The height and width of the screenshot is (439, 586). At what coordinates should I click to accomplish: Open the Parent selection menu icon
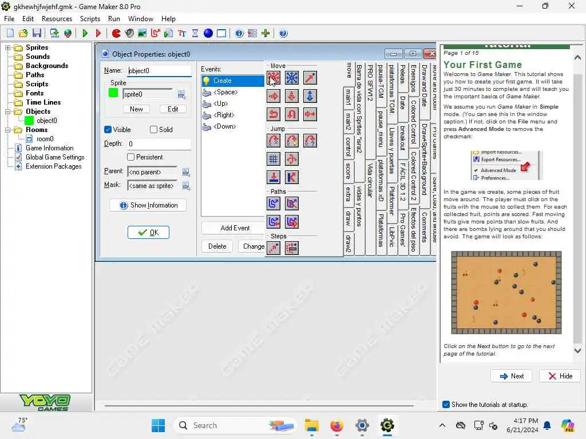(186, 172)
